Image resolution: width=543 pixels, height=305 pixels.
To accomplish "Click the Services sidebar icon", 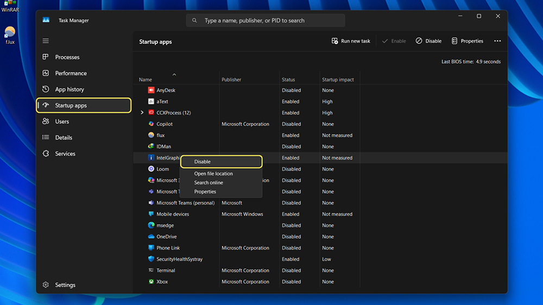I will coord(46,154).
